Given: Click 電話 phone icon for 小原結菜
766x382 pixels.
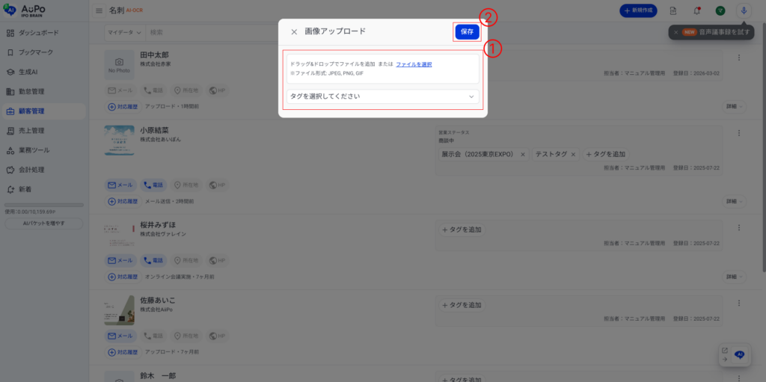Looking at the screenshot, I should [x=153, y=185].
